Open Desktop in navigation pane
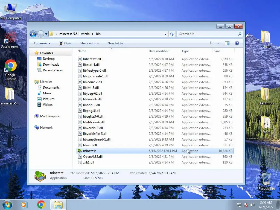 pos(49,59)
